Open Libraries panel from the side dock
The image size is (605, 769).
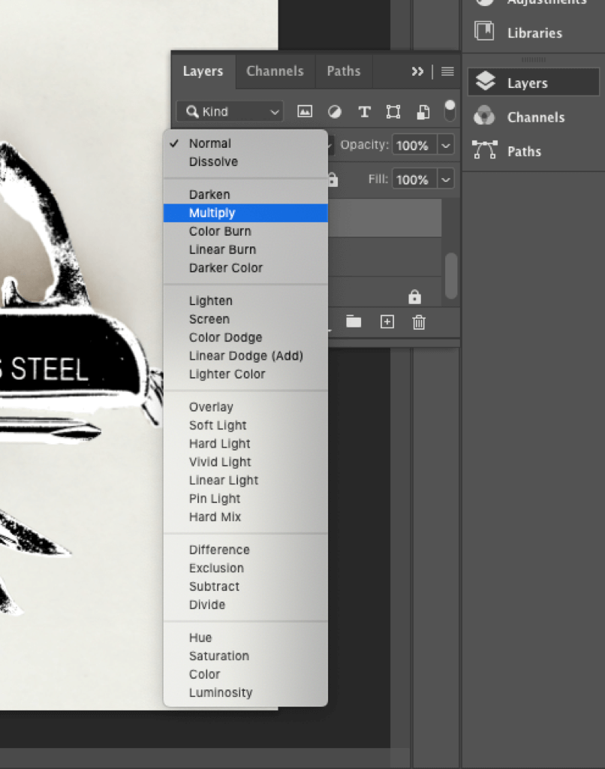(x=534, y=33)
